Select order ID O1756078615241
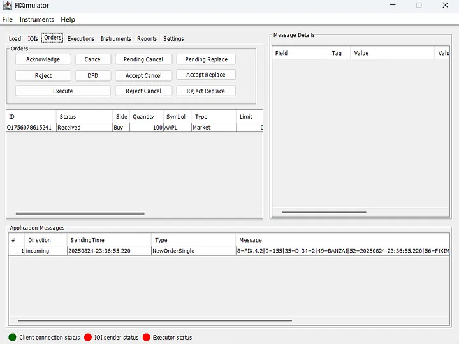Viewport: 459px width, 344px height. [31, 128]
